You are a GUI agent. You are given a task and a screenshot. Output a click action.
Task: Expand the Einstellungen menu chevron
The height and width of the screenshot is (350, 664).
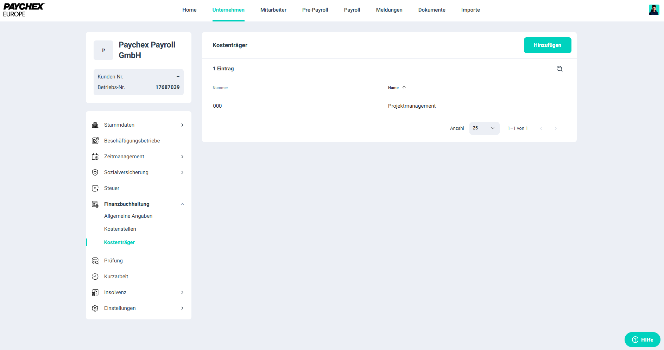point(182,308)
